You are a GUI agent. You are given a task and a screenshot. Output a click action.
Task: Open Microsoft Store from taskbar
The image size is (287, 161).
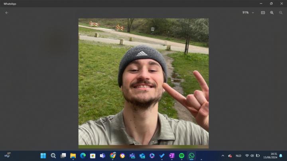point(93,156)
